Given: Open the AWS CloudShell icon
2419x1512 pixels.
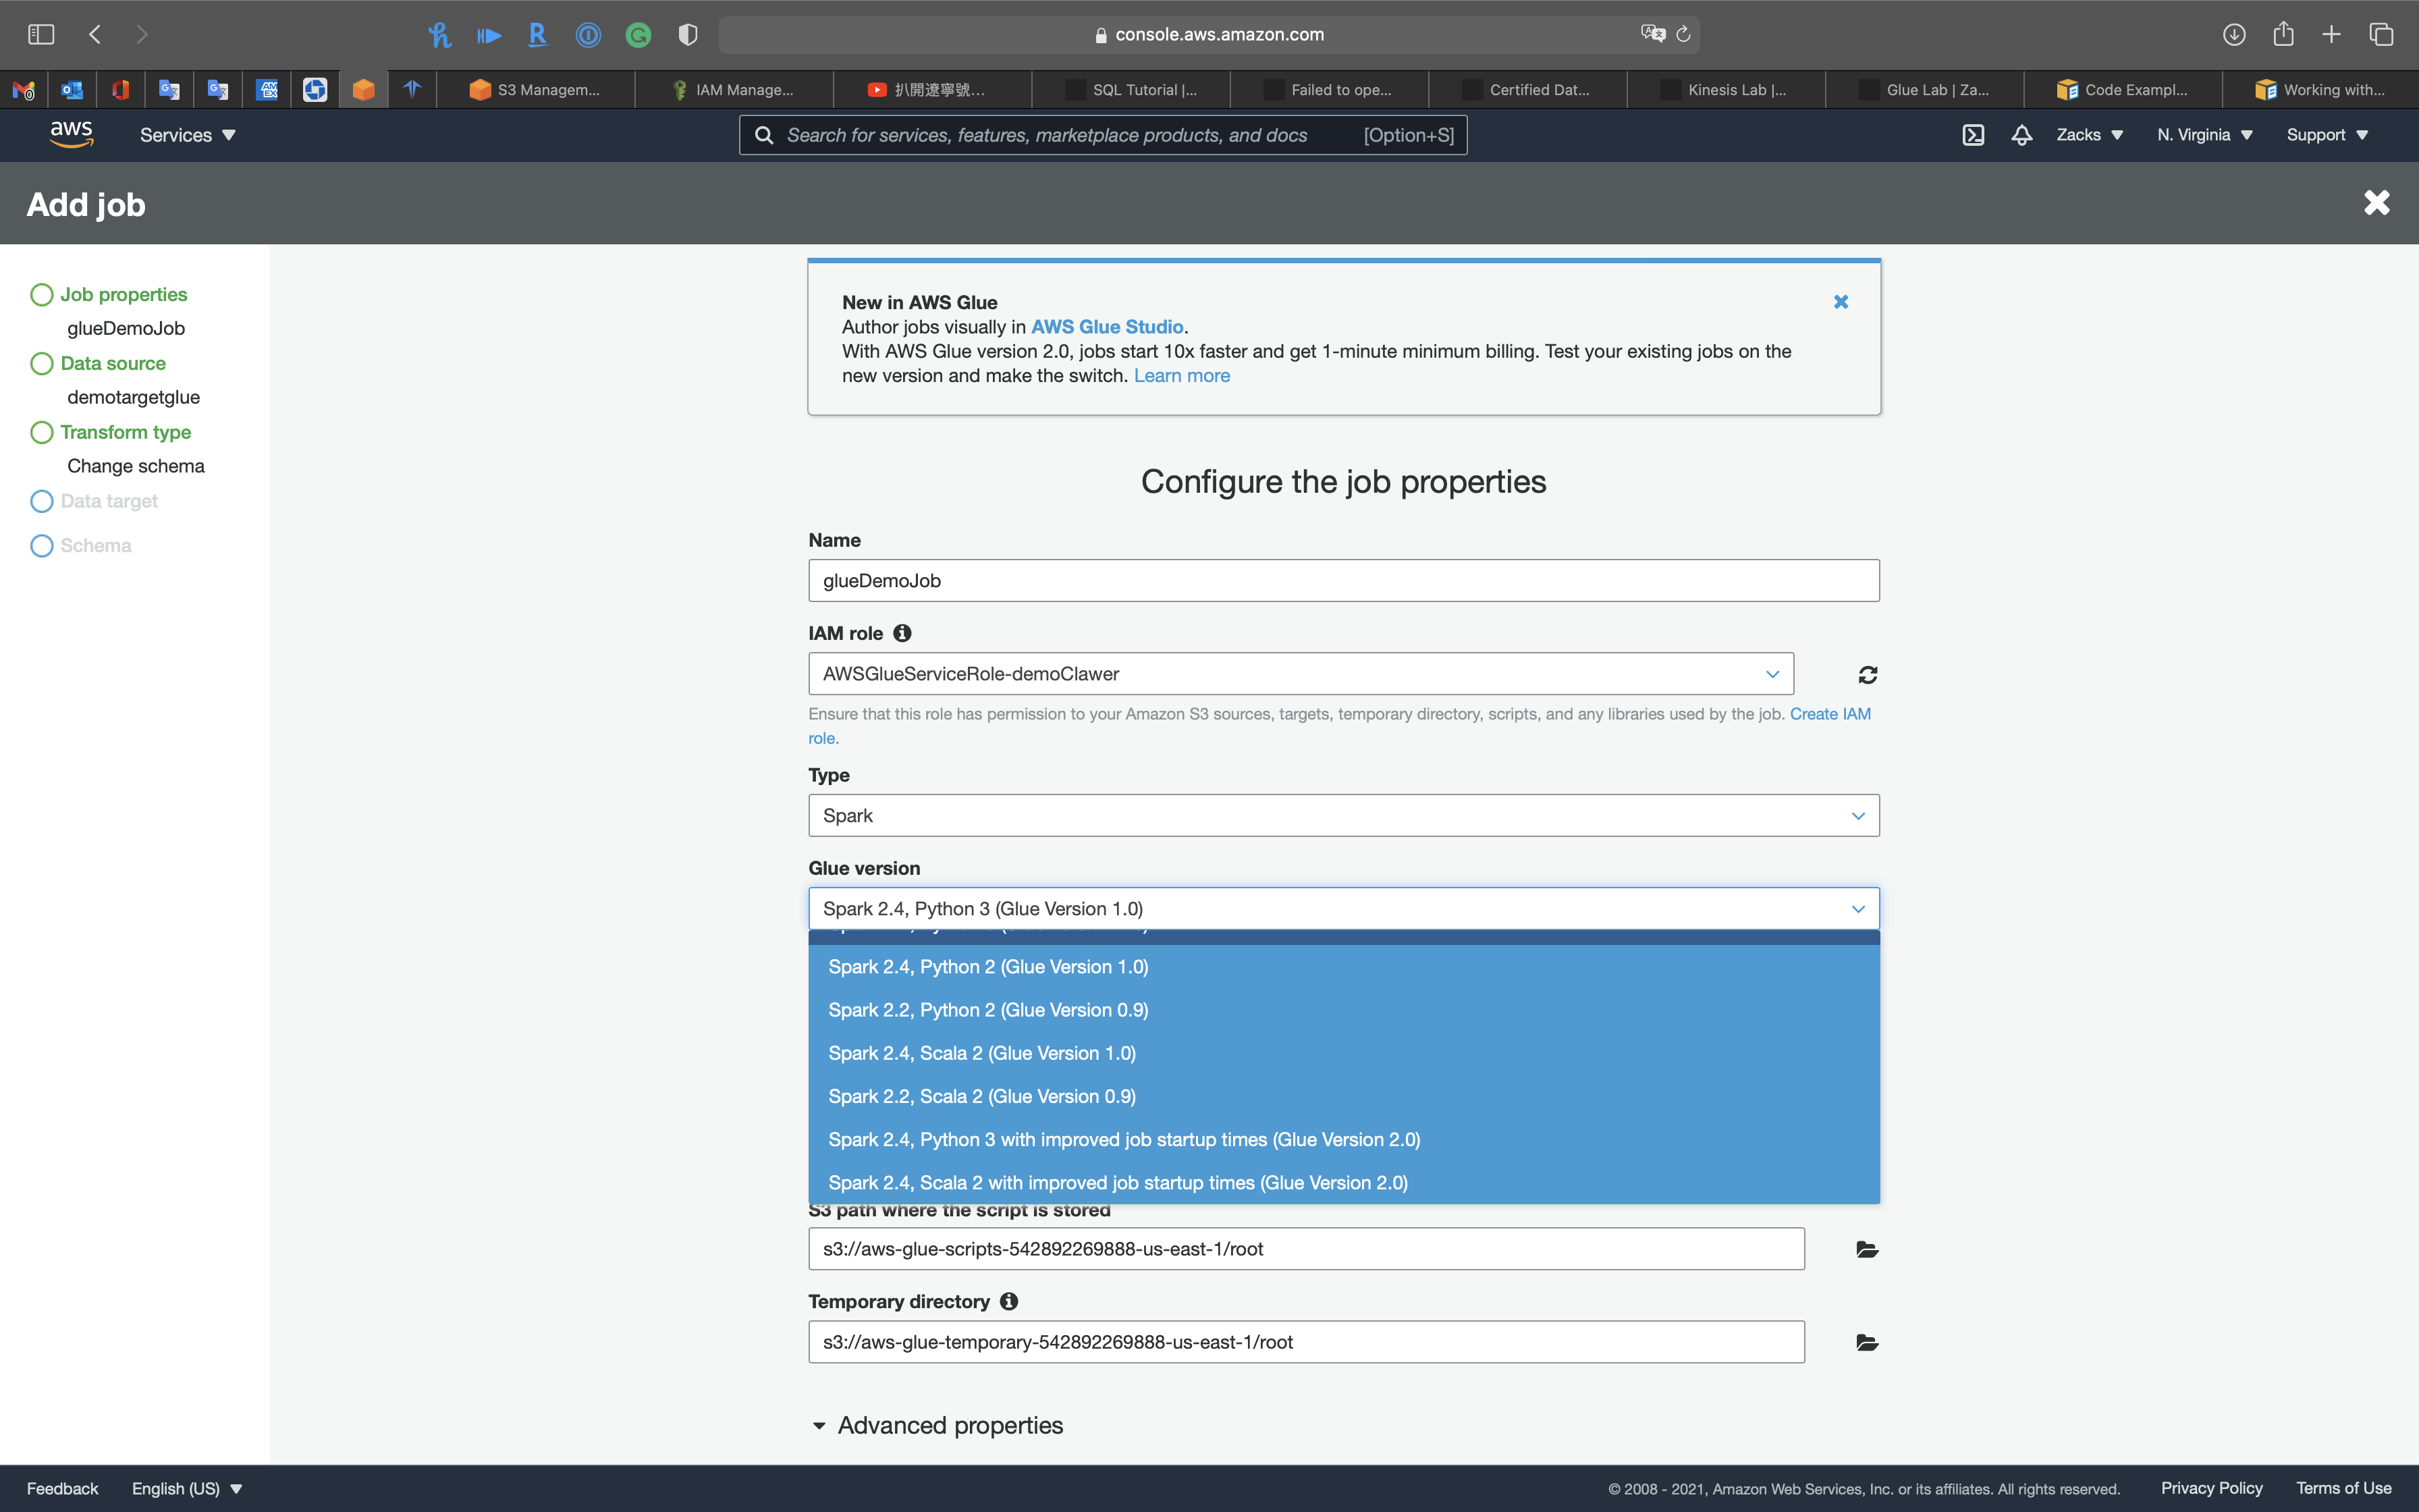Looking at the screenshot, I should [1973, 135].
